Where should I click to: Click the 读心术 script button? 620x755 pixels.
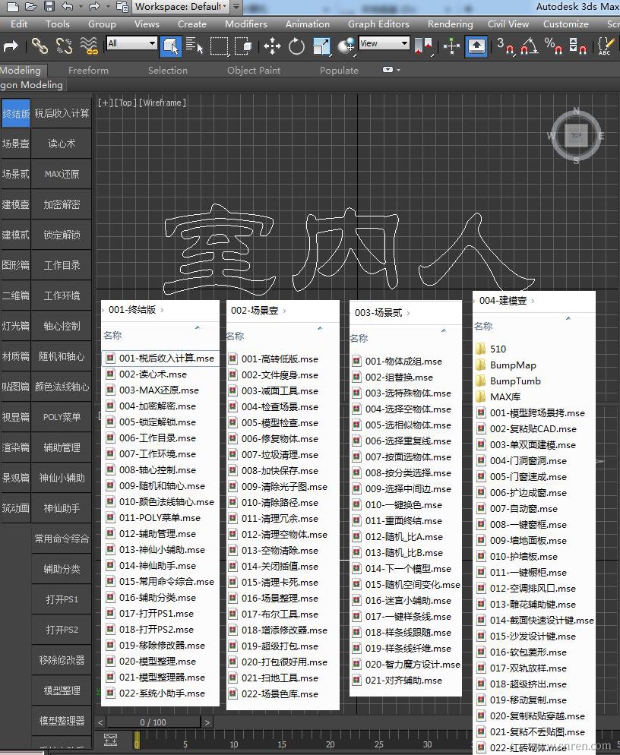click(x=62, y=144)
